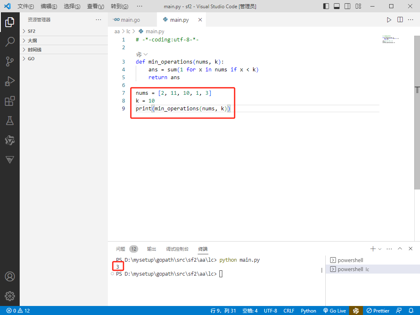Open the 编辑(E) menu
Image resolution: width=420 pixels, height=315 pixels.
(49, 6)
